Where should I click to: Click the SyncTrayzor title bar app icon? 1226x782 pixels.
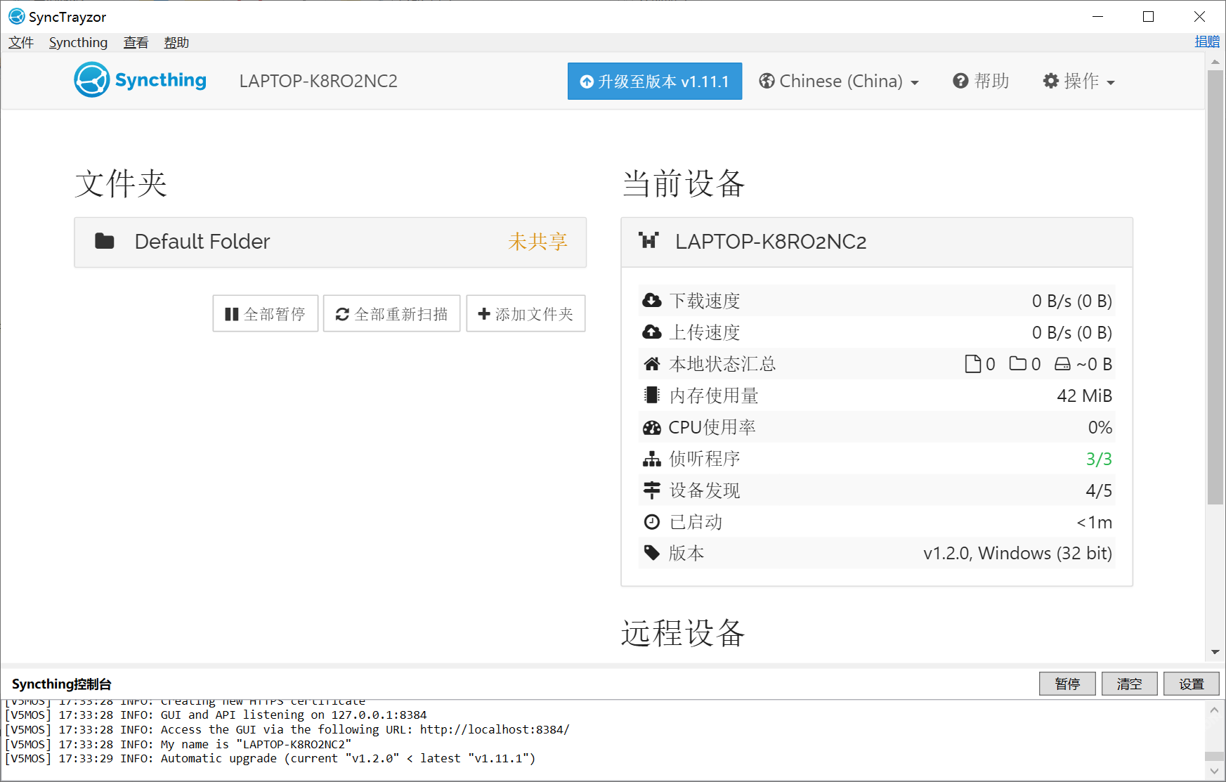16,16
